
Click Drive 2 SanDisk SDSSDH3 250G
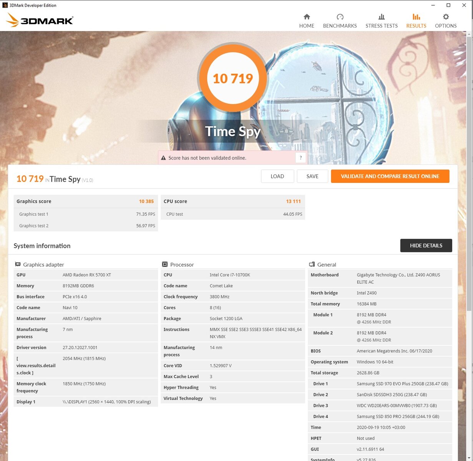coord(392,395)
